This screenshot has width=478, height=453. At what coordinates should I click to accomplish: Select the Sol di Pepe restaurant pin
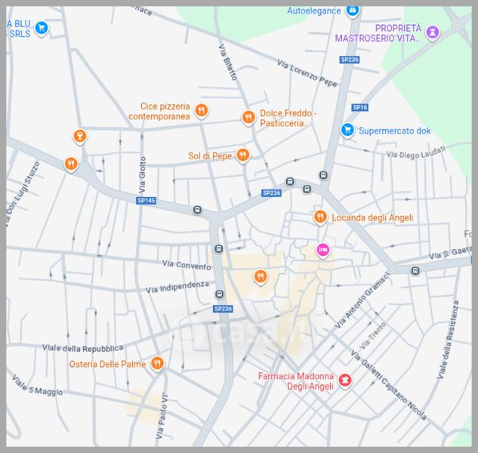tap(242, 156)
